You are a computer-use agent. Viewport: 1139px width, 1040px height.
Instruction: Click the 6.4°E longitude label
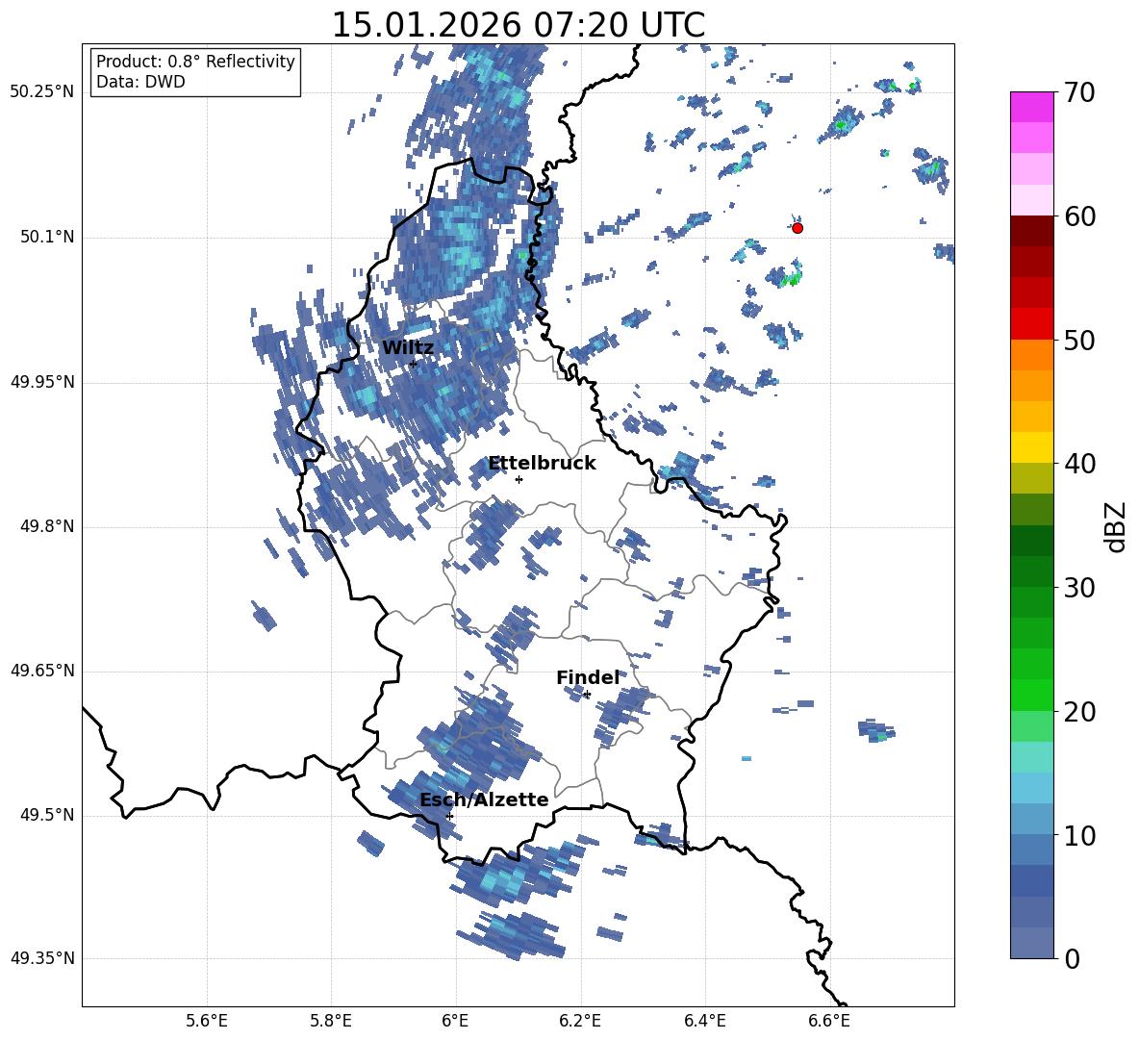click(x=704, y=1021)
